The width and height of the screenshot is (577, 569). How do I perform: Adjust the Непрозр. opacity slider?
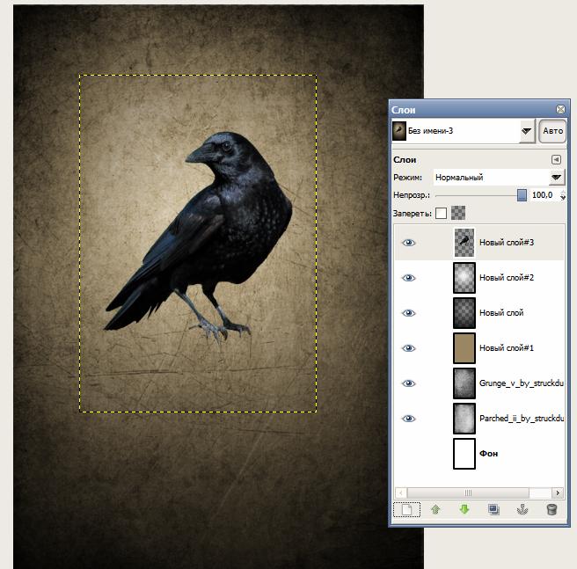[x=480, y=195]
